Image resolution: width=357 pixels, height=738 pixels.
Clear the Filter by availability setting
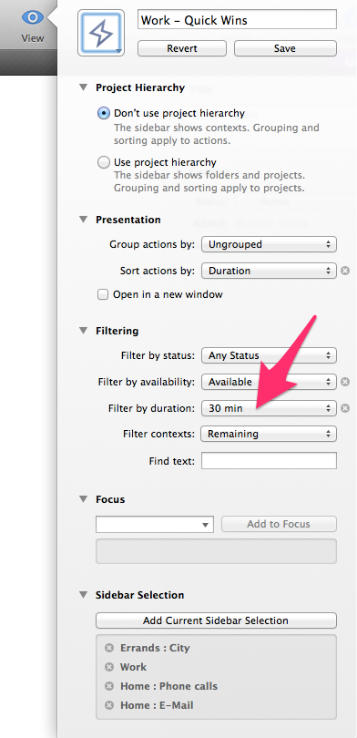pyautogui.click(x=345, y=382)
